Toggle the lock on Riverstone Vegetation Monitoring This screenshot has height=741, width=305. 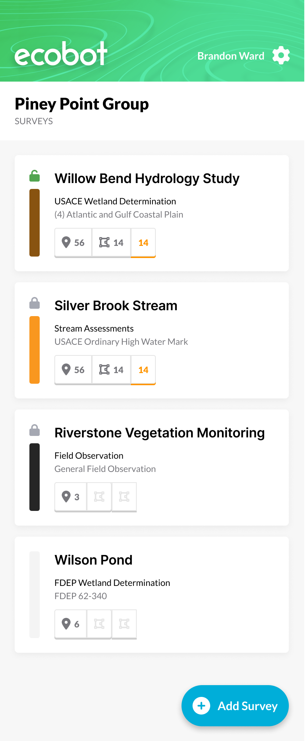[35, 430]
